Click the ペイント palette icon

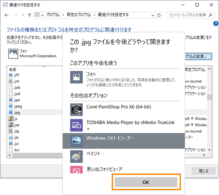pos(76,157)
